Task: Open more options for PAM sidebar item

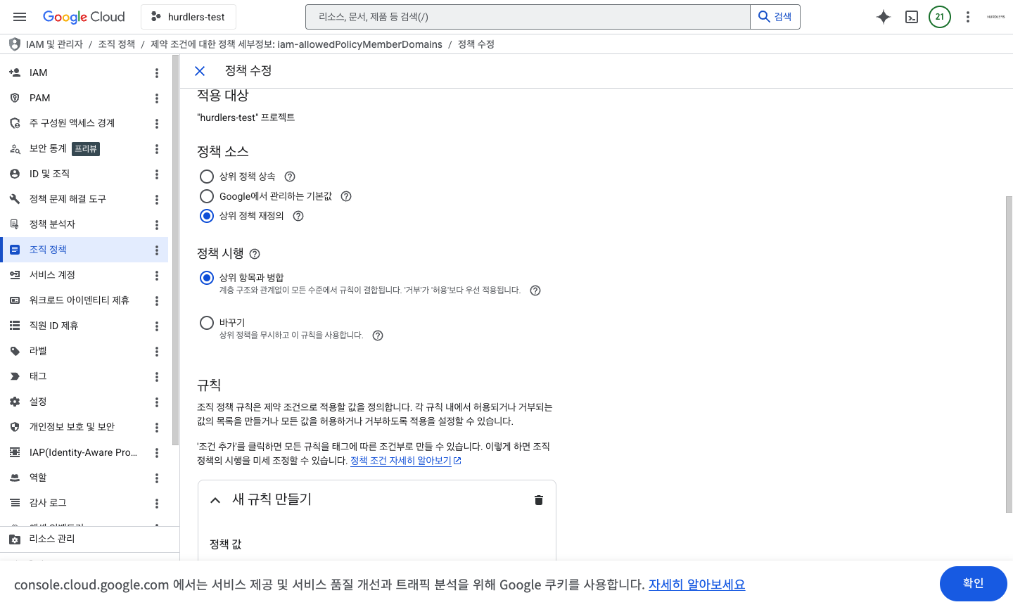Action: pos(157,98)
